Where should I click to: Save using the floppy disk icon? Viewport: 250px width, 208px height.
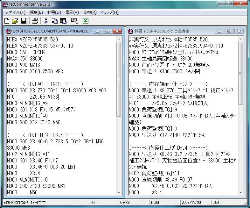[24, 21]
